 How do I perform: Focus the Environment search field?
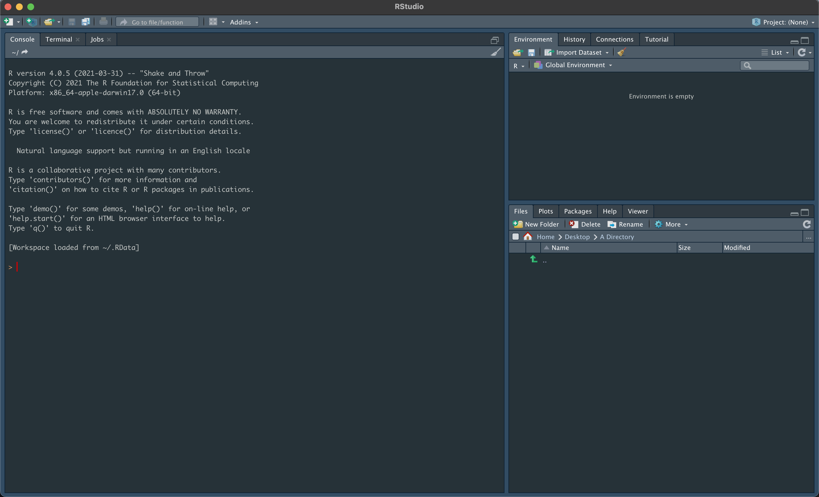pyautogui.click(x=774, y=65)
